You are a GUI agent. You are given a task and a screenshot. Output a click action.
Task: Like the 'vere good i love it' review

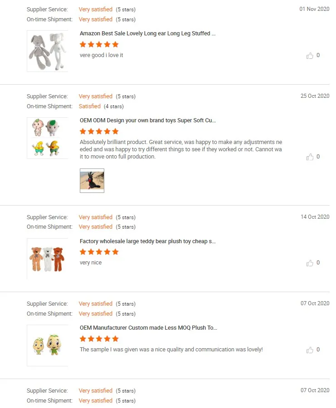coord(310,55)
